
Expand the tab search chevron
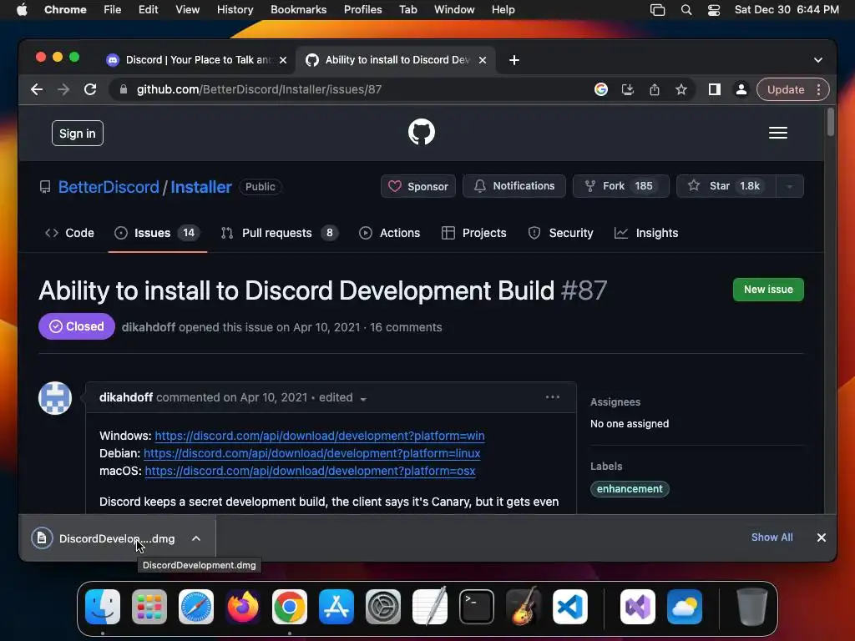pyautogui.click(x=818, y=60)
